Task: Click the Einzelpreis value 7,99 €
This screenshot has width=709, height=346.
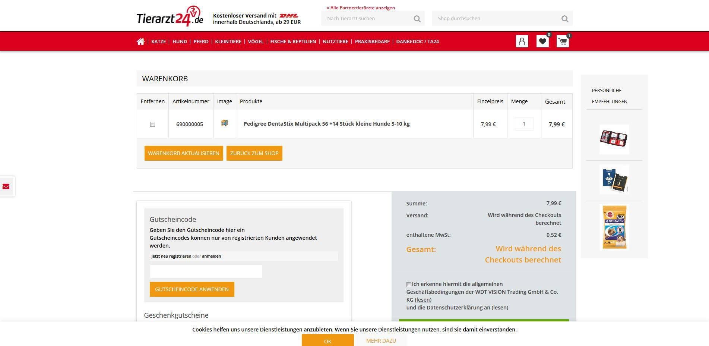Action: tap(488, 124)
